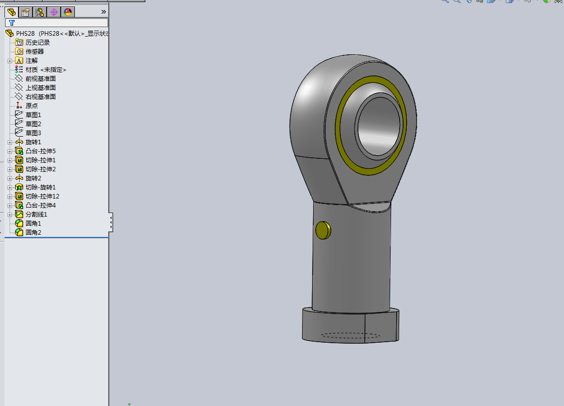Open the FeatureManager design tree tab
Viewport: 564px width, 406px height.
pos(12,12)
